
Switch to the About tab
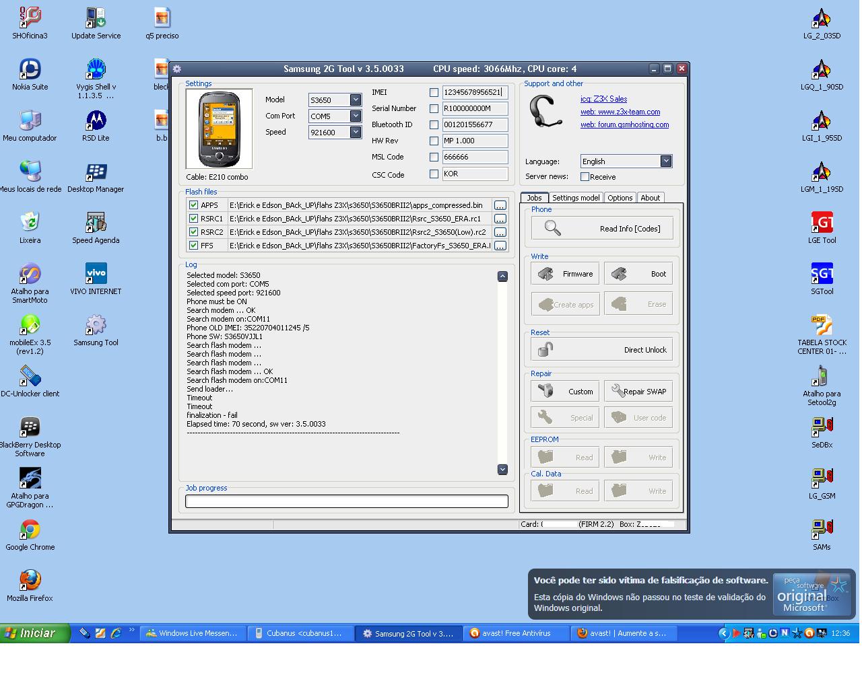[650, 198]
